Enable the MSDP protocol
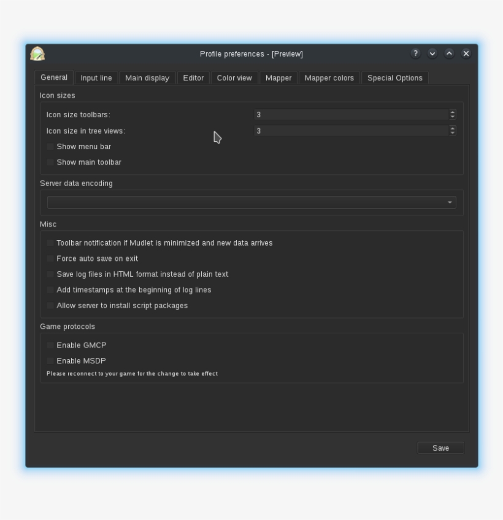Image resolution: width=503 pixels, height=520 pixels. (50, 360)
